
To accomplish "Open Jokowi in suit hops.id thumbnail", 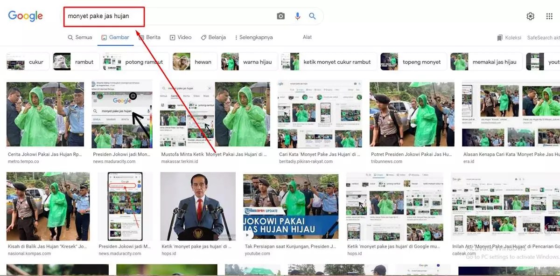I will [x=198, y=207].
